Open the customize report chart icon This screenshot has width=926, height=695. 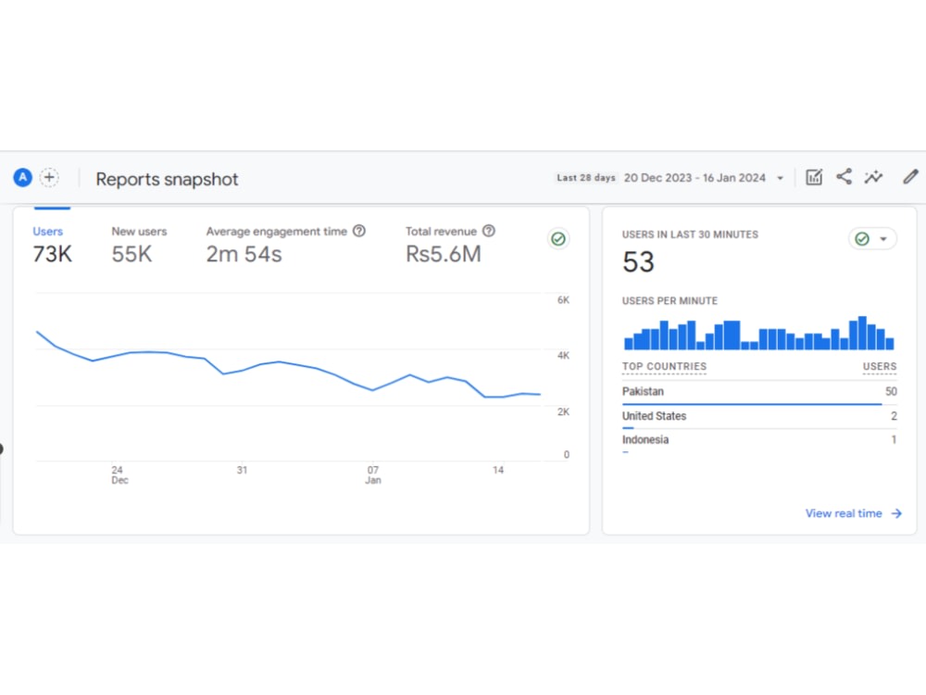point(814,177)
